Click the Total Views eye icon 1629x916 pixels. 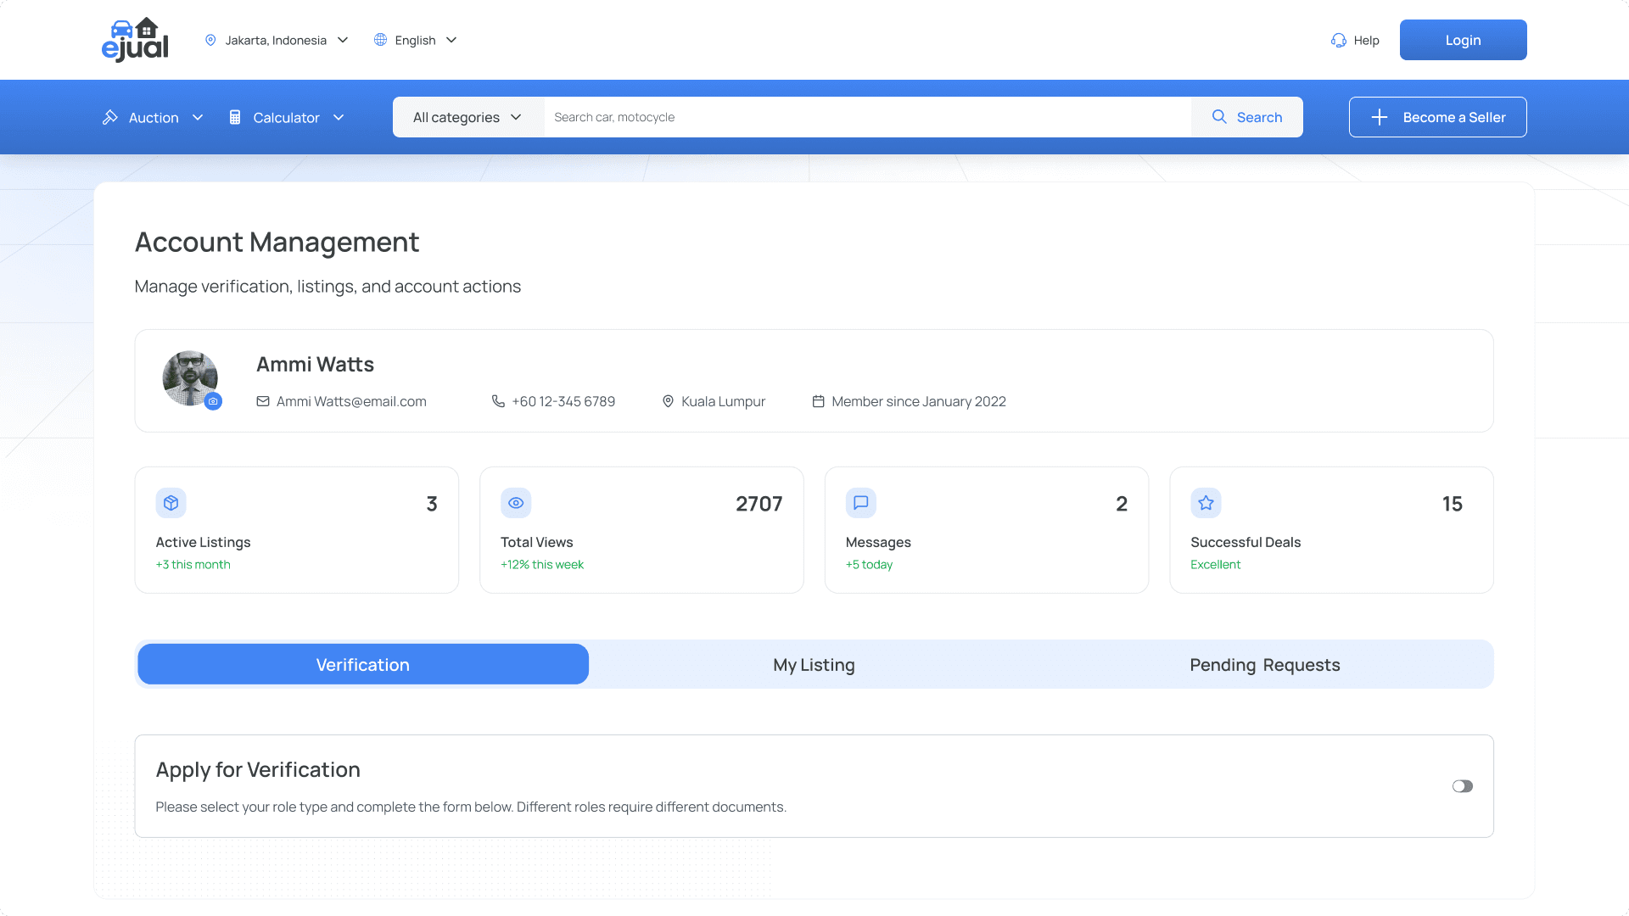click(x=516, y=503)
